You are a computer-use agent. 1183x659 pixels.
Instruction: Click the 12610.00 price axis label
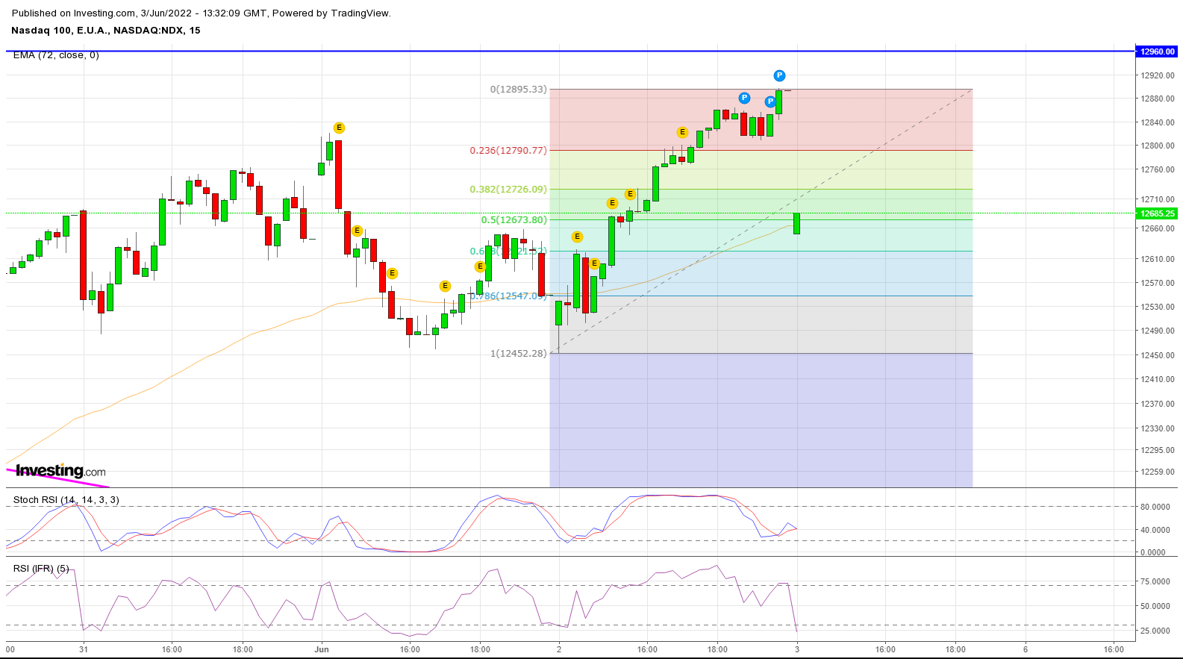1158,259
